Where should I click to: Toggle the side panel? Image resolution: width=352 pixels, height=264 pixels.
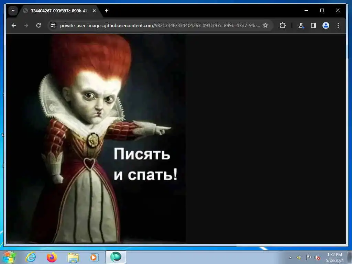pyautogui.click(x=313, y=25)
